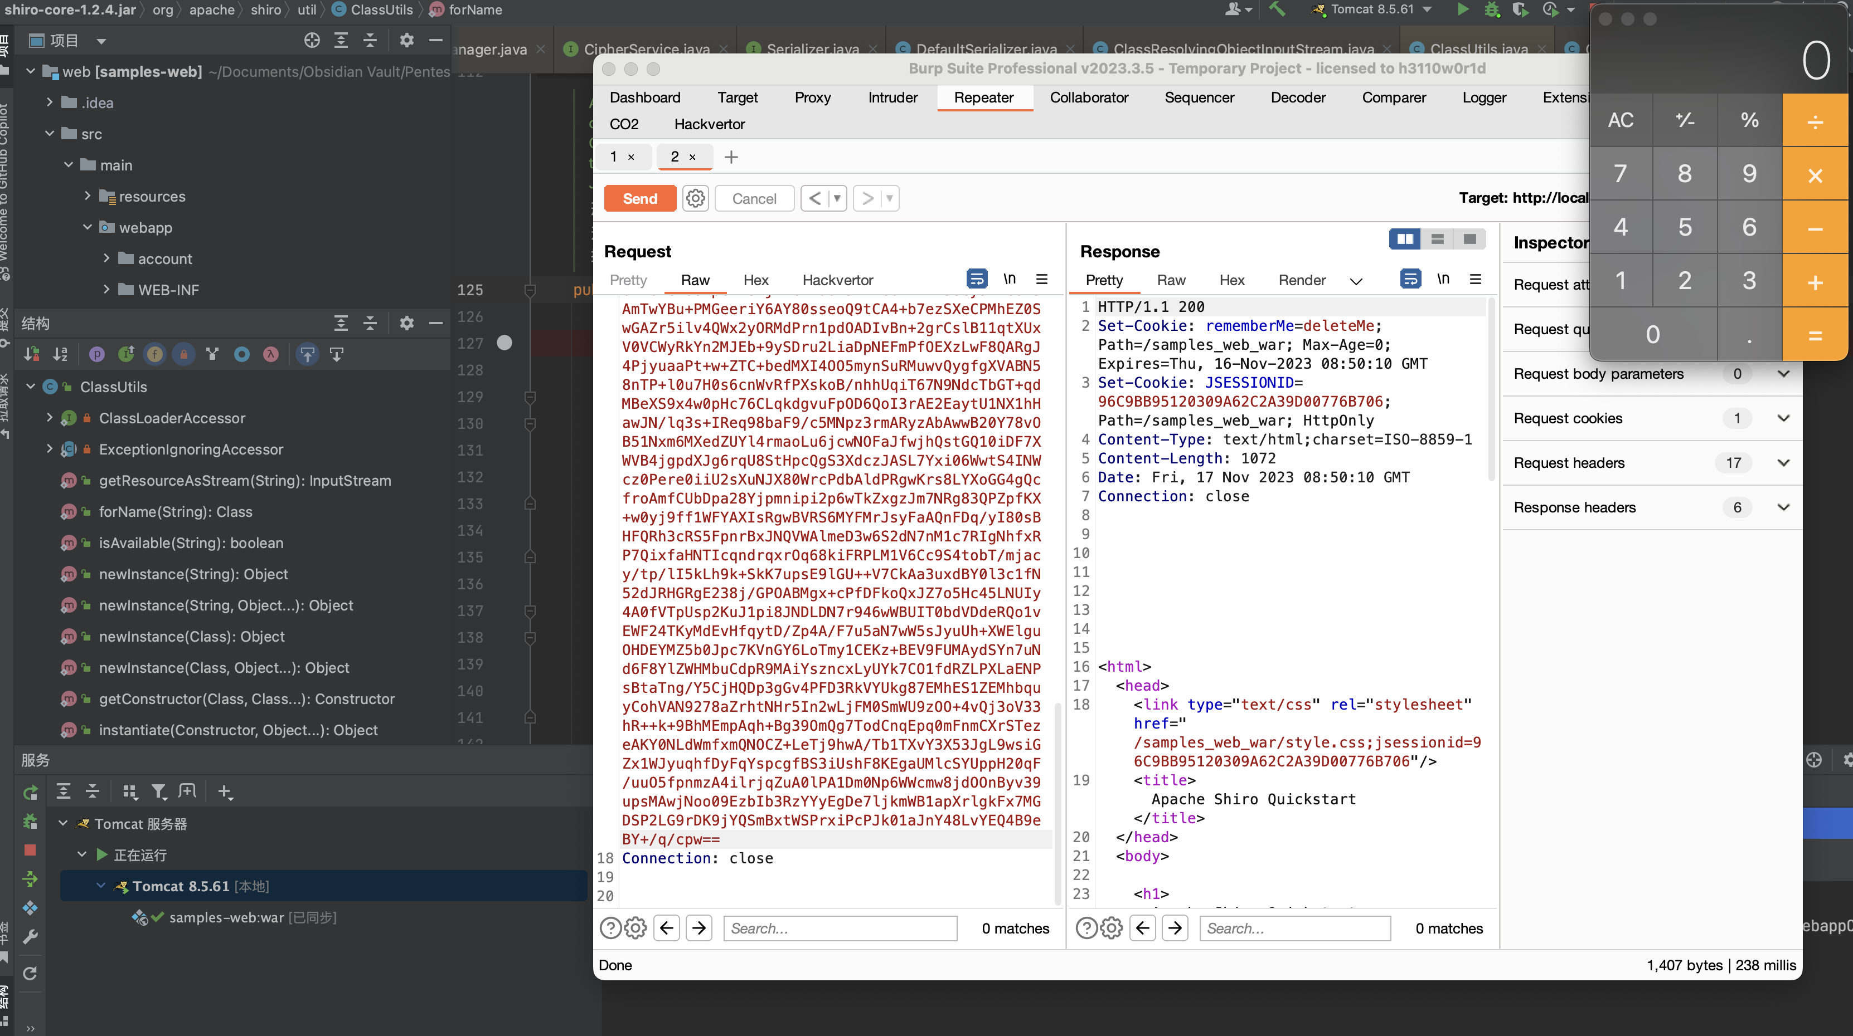This screenshot has width=1853, height=1036.
Task: Open the Collaborator tab
Action: [1088, 97]
